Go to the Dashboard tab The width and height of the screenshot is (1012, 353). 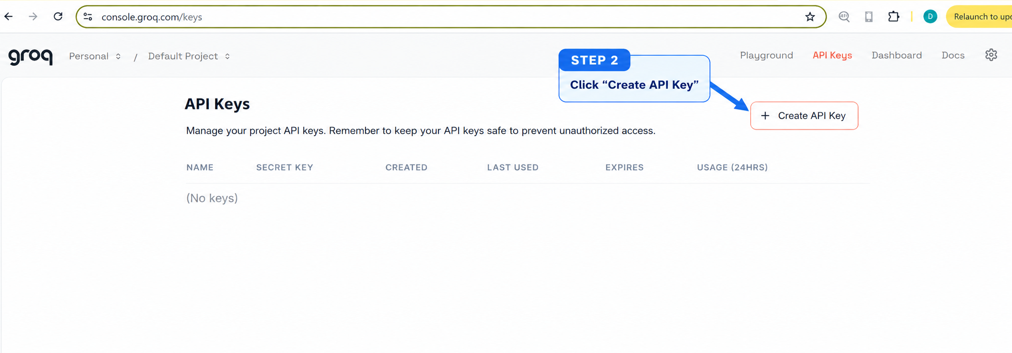(x=897, y=55)
